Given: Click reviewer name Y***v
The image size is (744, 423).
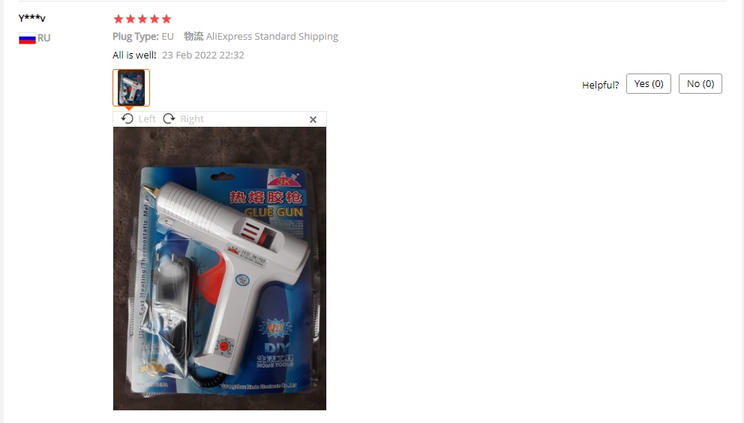Looking at the screenshot, I should pos(31,18).
